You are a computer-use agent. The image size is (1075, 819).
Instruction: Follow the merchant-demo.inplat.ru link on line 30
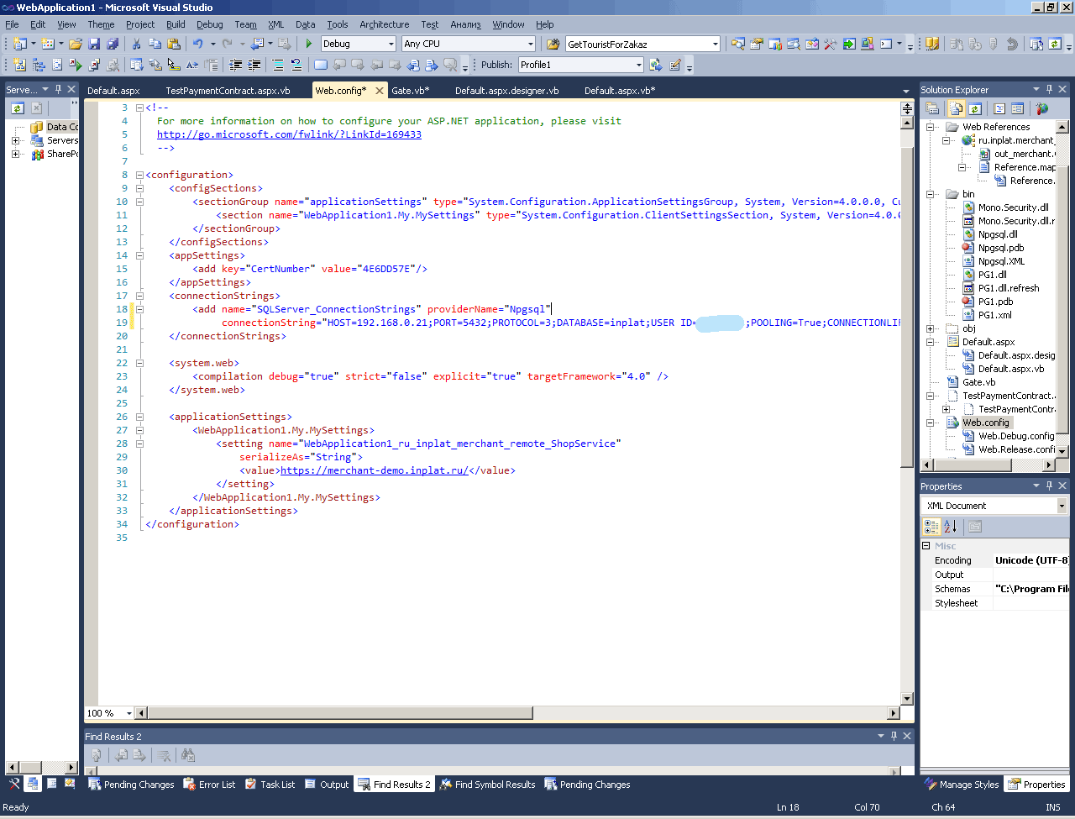(375, 470)
